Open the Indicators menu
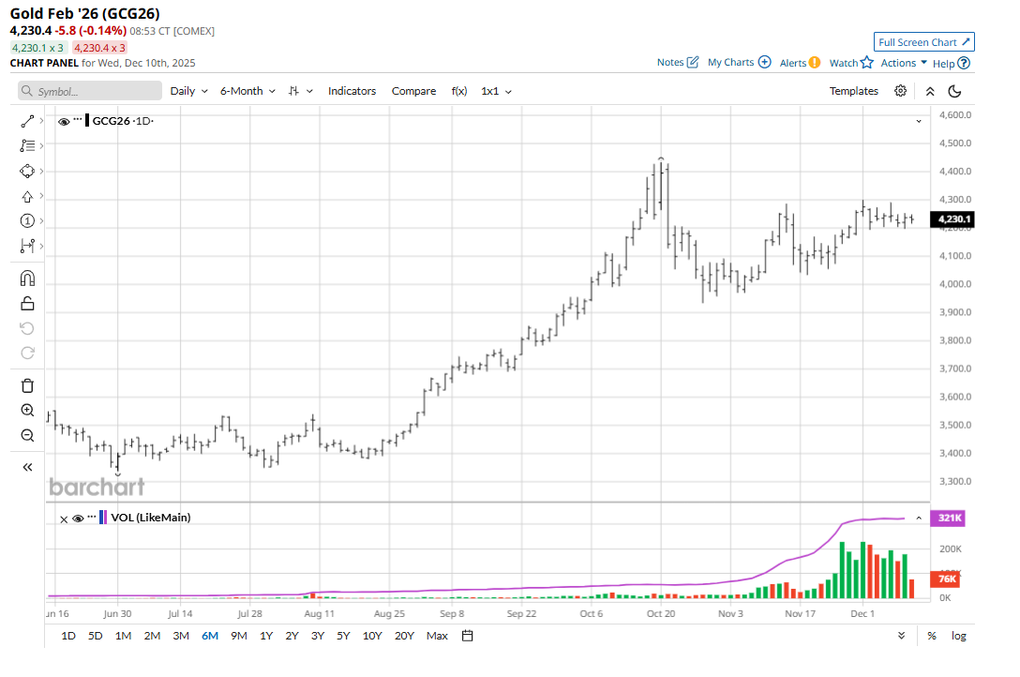Image resolution: width=1020 pixels, height=677 pixels. 352,91
